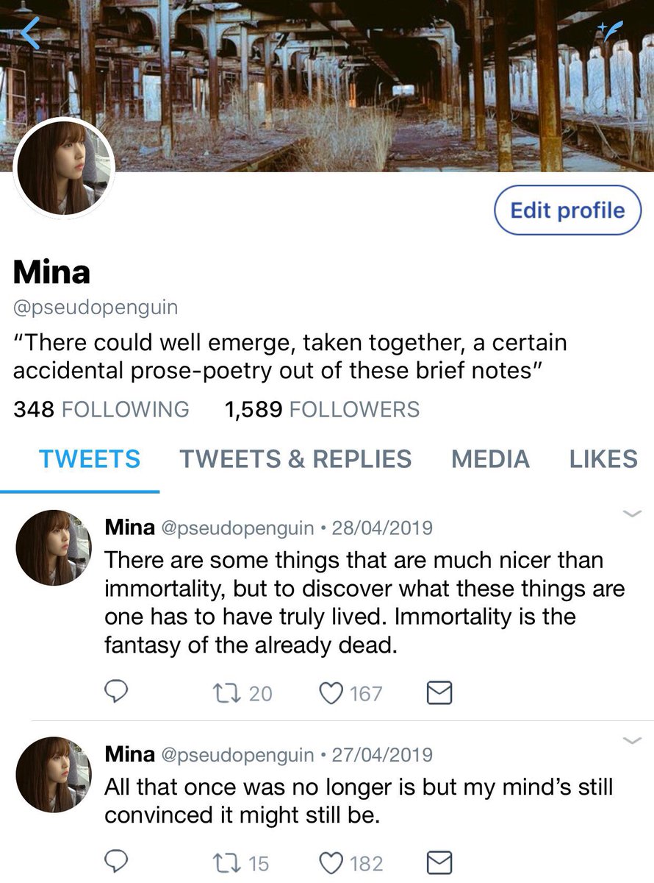Open the Media tab
Screen dimensions: 654x883
coord(490,458)
